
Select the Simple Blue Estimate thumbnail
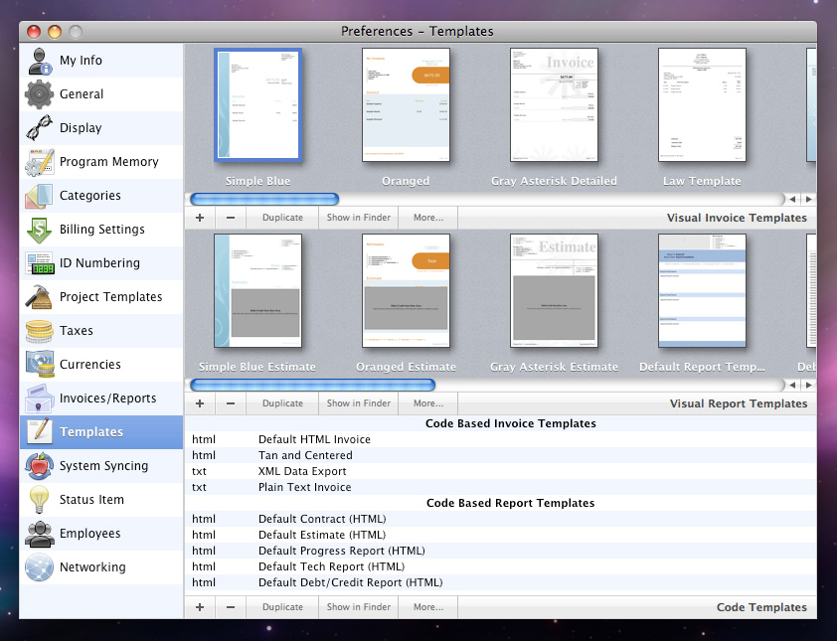257,291
